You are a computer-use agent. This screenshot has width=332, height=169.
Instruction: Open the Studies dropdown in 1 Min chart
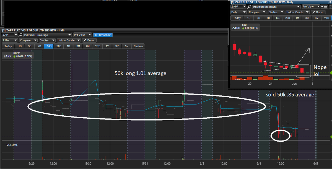point(46,40)
